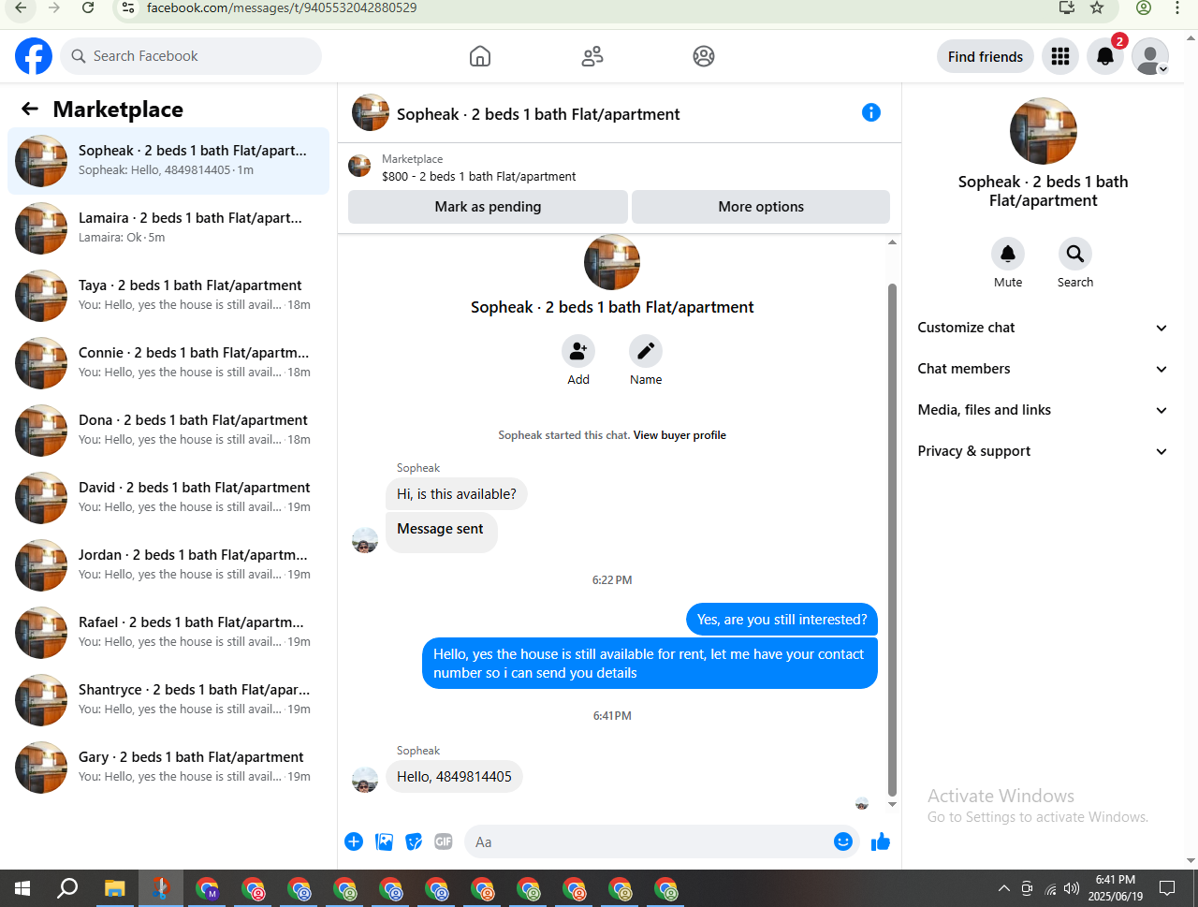Choose a GIF in composer
The image size is (1198, 907).
tap(444, 841)
